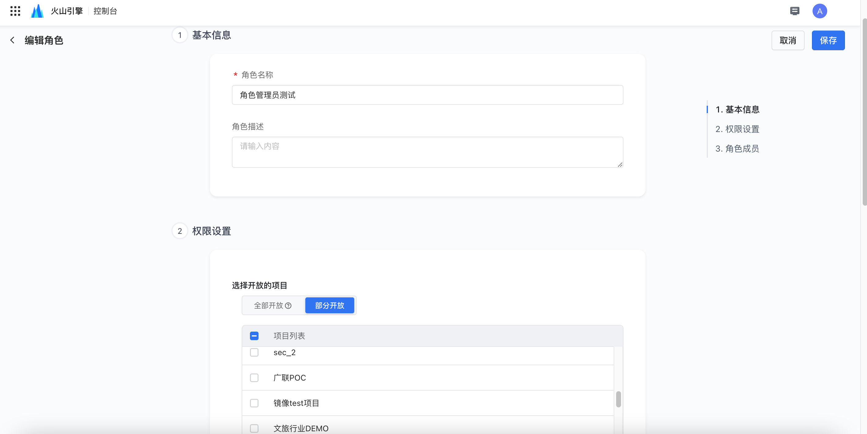Click the help icon beside 全部开放
The height and width of the screenshot is (434, 867).
click(x=288, y=306)
